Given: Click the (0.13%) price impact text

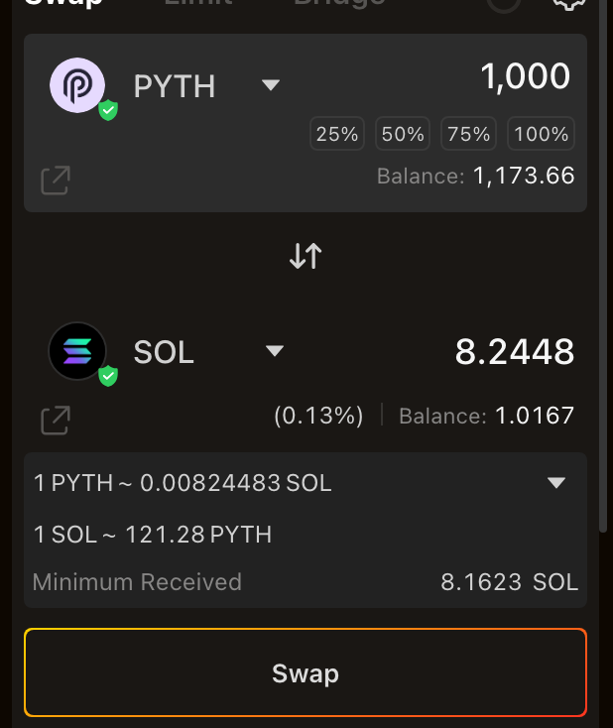Looking at the screenshot, I should point(318,416).
